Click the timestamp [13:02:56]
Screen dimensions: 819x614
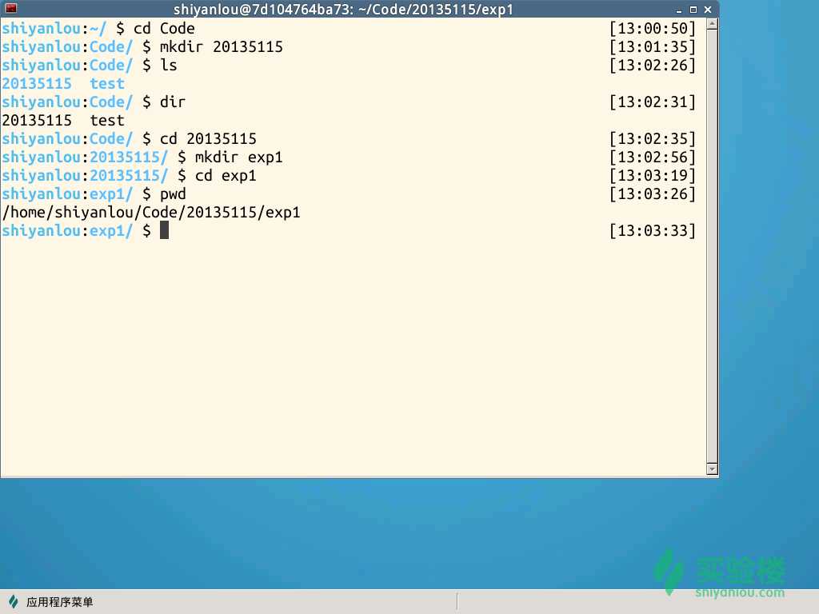[x=653, y=157]
